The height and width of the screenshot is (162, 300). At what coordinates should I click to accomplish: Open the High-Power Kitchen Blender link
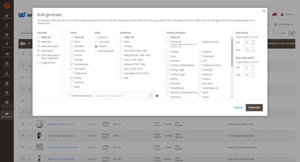(x=61, y=159)
